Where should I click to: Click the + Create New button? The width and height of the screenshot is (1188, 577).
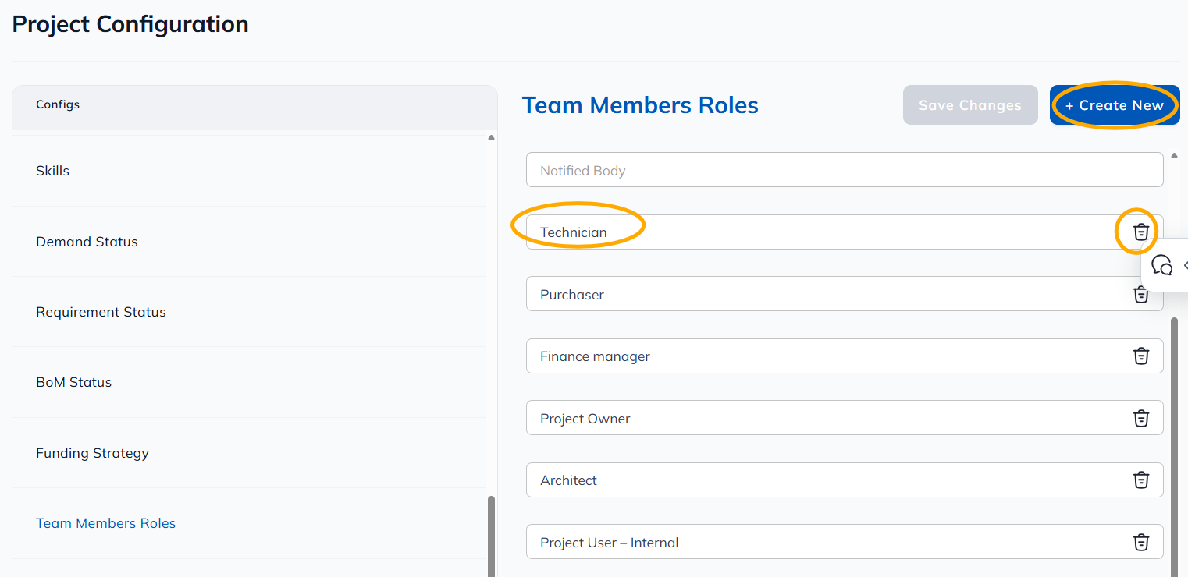point(1115,105)
